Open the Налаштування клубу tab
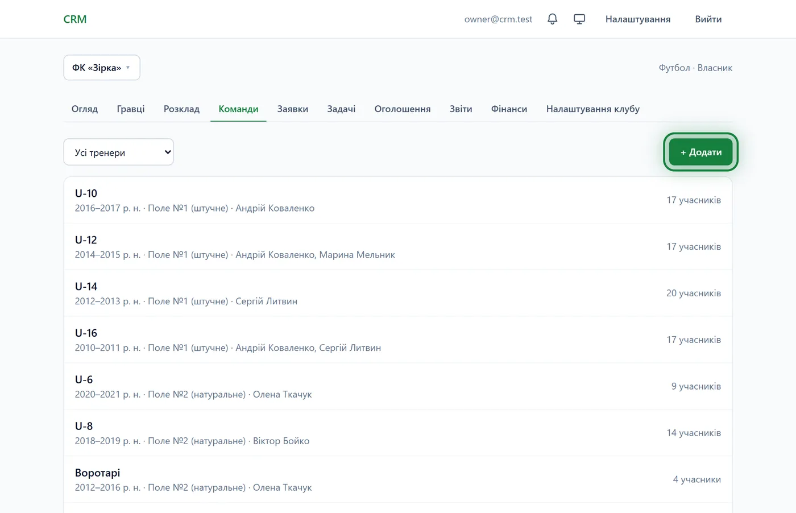Viewport: 796px width, 513px height. (x=593, y=109)
